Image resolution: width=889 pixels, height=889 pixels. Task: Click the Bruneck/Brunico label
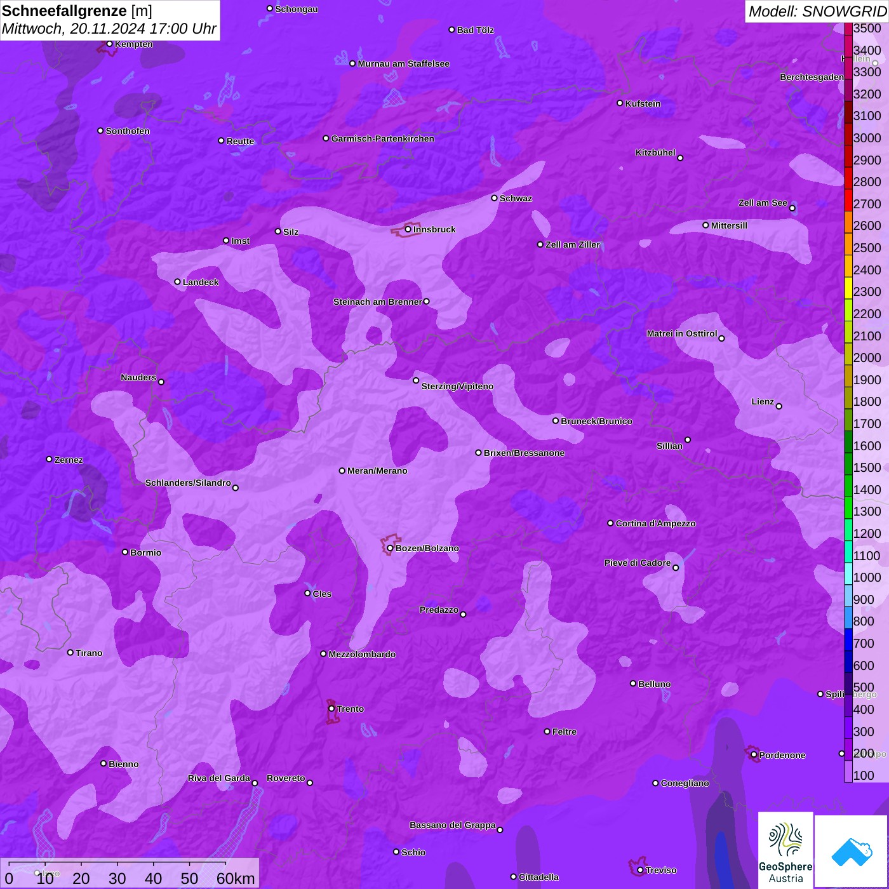tap(596, 421)
